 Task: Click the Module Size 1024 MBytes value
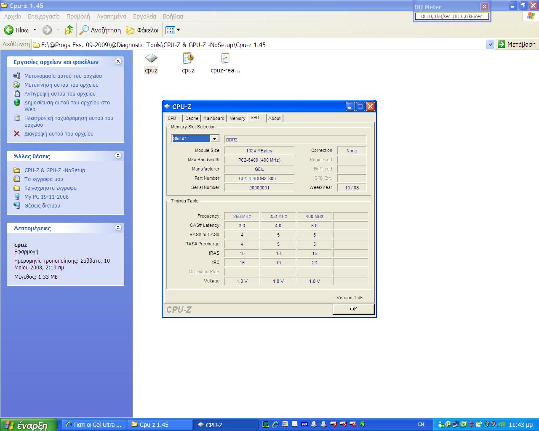[259, 151]
